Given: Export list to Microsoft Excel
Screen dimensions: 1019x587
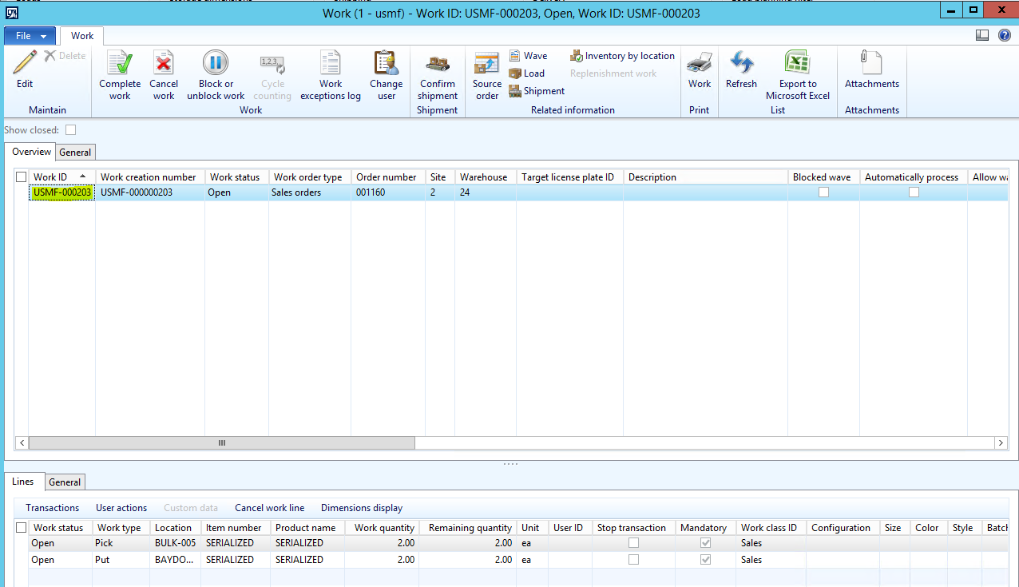Looking at the screenshot, I should click(x=797, y=64).
